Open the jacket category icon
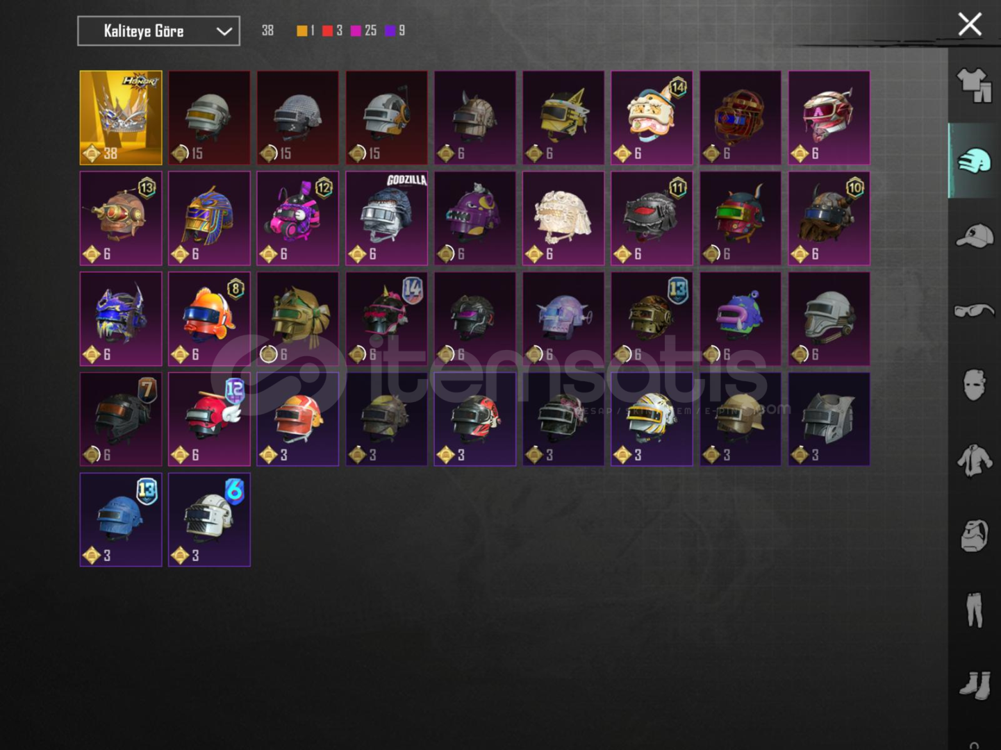 click(x=974, y=460)
